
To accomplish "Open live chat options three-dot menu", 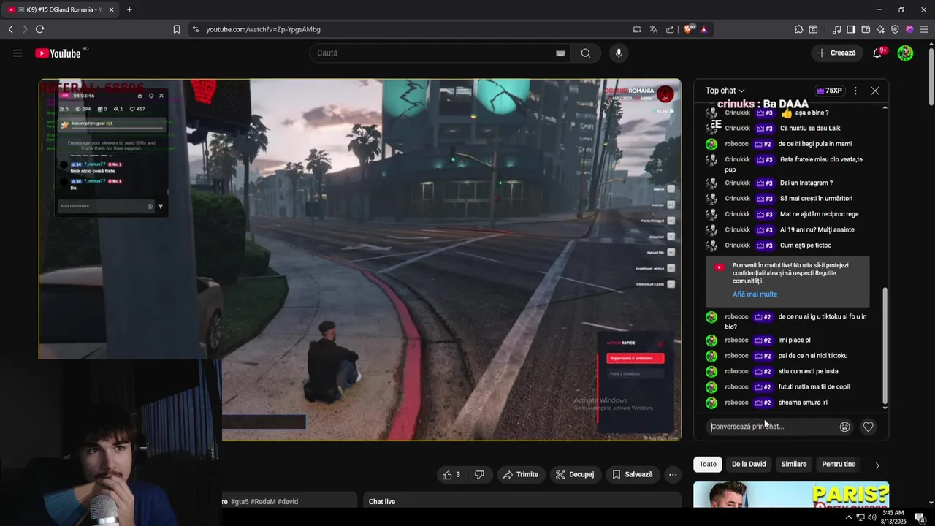I will (x=855, y=91).
